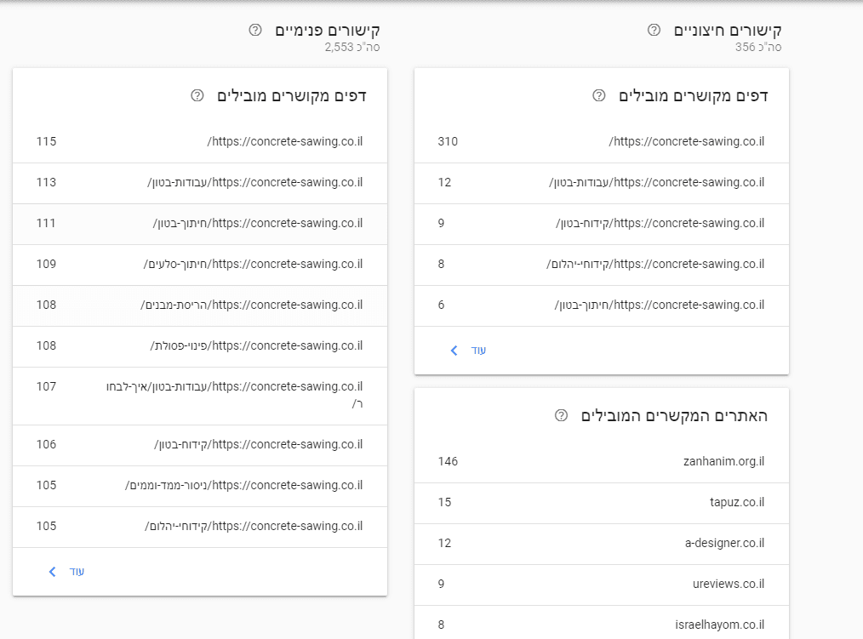
Task: Open help icon next to קישורים חיצוניים heading
Action: [654, 30]
